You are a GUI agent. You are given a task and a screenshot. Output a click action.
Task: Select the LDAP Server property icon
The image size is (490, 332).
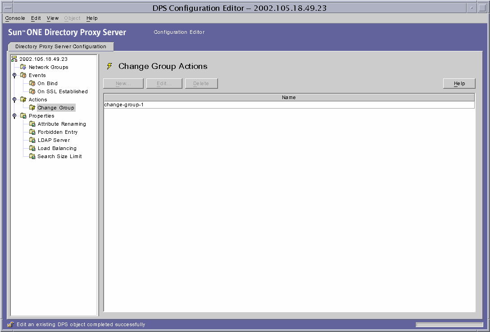(x=32, y=140)
